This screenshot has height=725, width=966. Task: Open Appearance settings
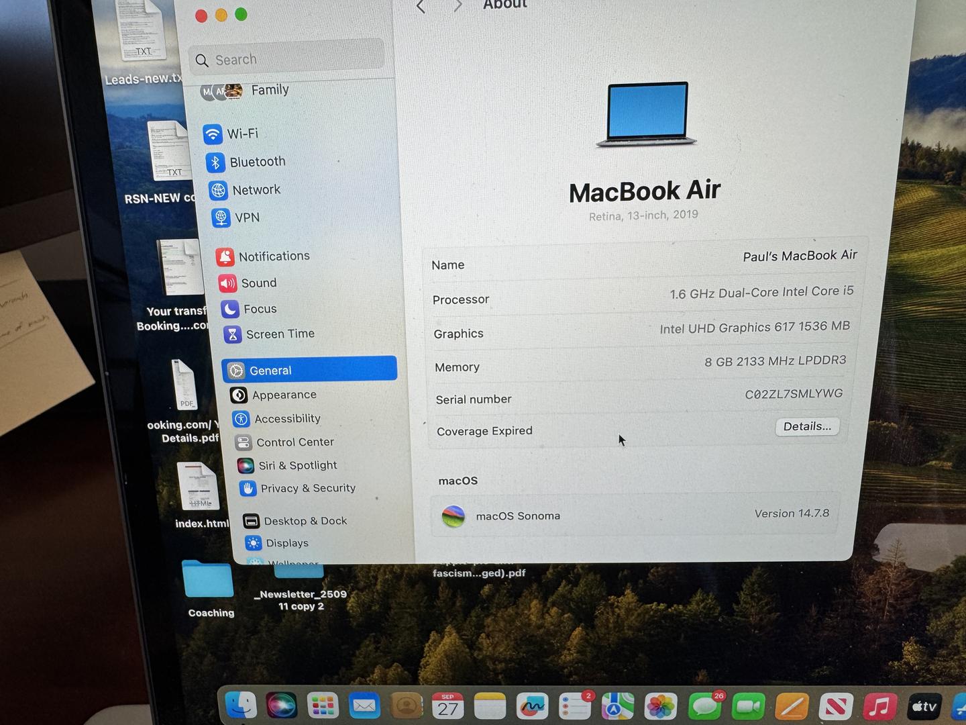[273, 395]
